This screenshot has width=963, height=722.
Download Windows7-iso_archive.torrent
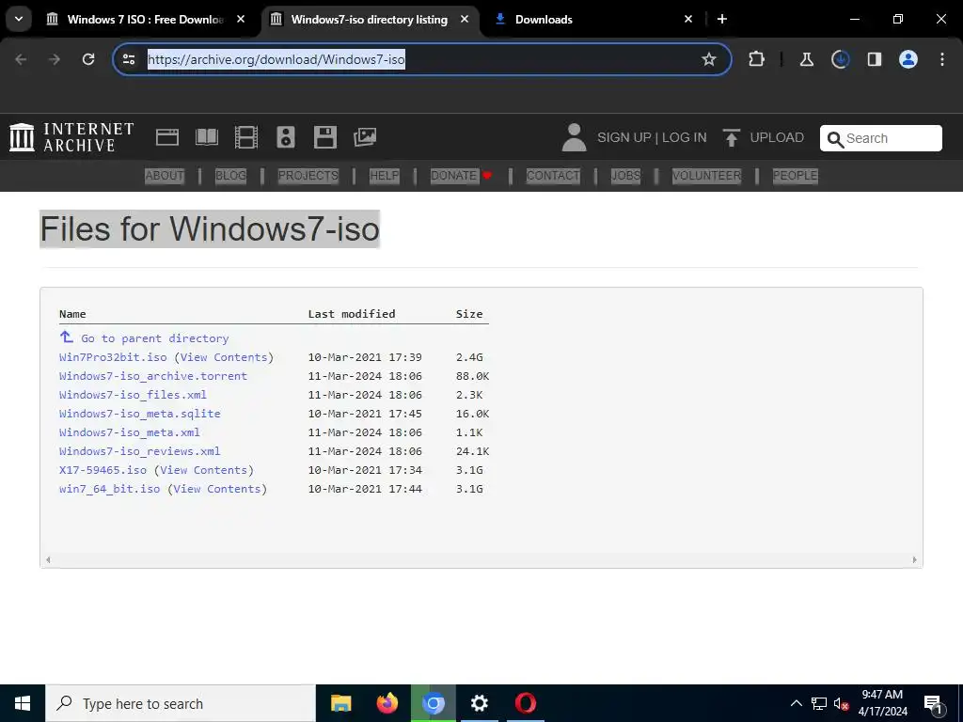click(x=153, y=376)
